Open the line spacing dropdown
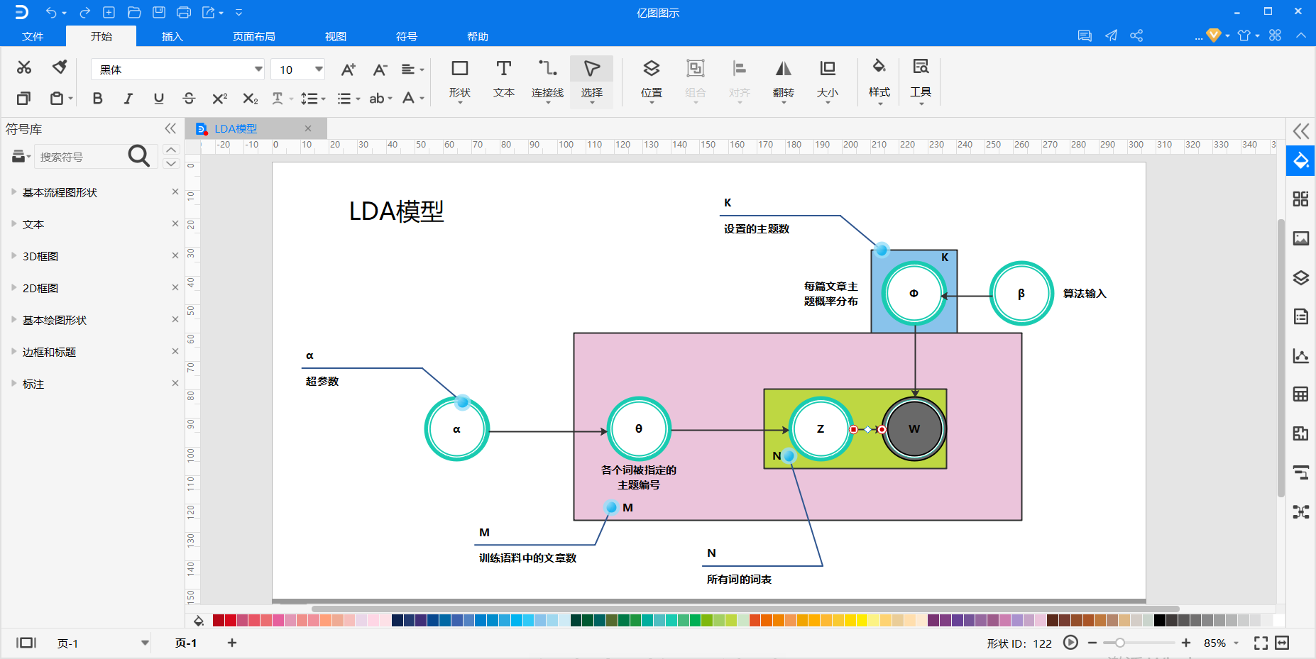Screen dimensions: 1316x659 (x=312, y=99)
